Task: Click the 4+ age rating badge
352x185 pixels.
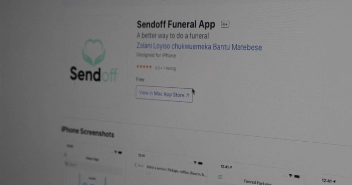Action: click(225, 24)
